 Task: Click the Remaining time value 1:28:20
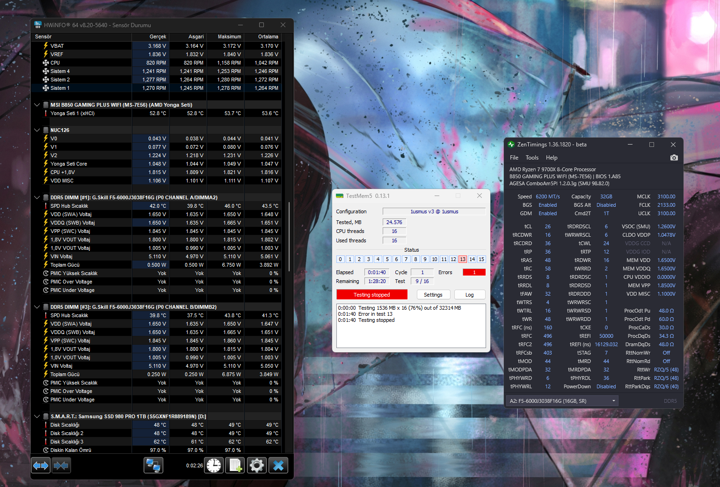click(x=377, y=281)
